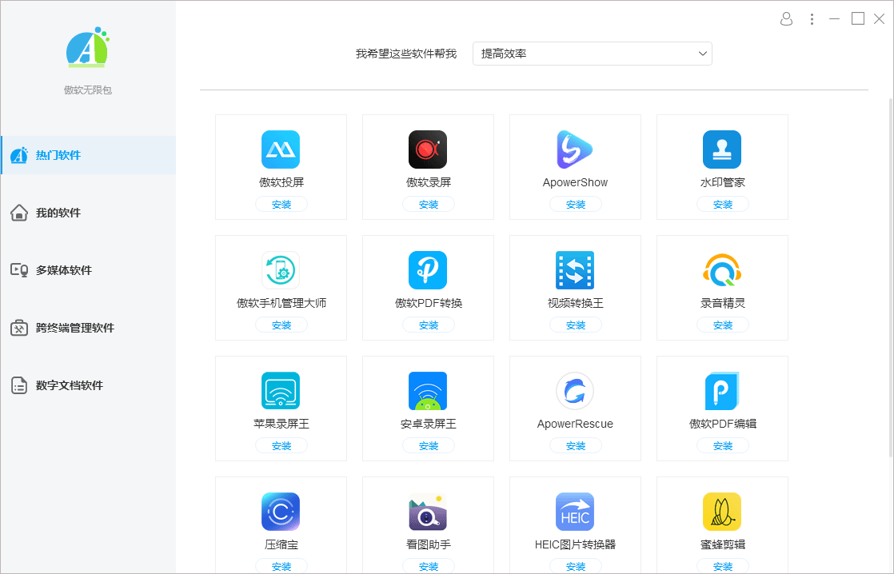Click 安装 under ApowerRescue
894x574 pixels.
pyautogui.click(x=575, y=446)
